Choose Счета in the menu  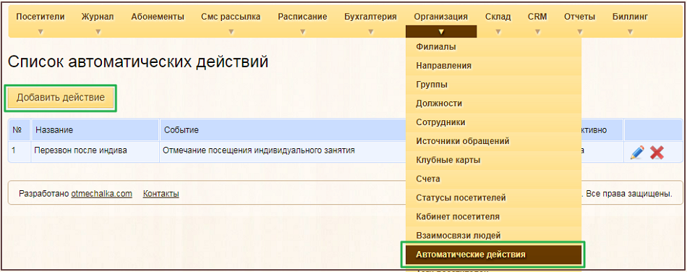point(494,179)
